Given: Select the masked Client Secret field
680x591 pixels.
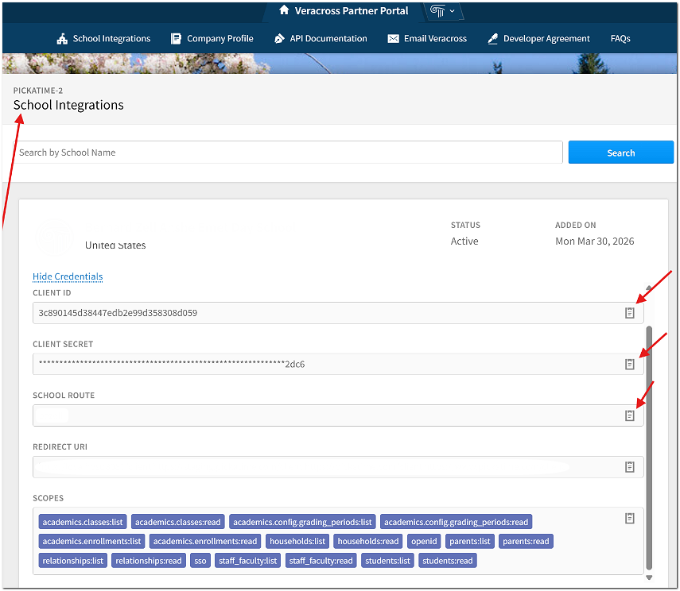Looking at the screenshot, I should coord(338,364).
